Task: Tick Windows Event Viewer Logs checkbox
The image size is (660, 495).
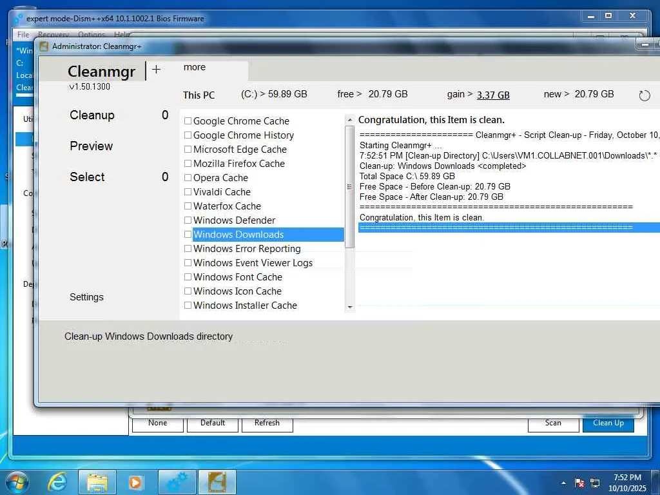Action: click(188, 263)
